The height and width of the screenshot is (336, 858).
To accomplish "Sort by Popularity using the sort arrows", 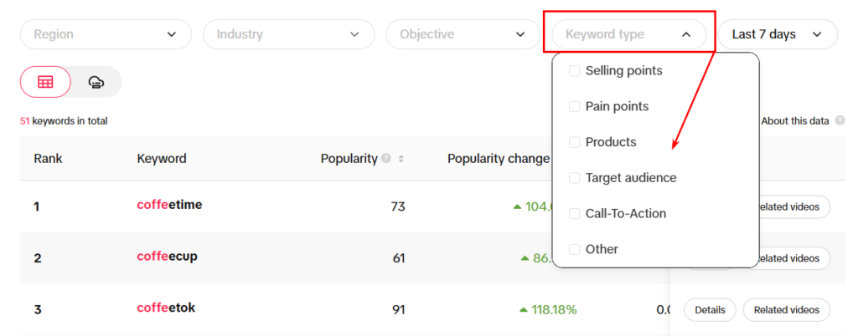I will click(401, 160).
